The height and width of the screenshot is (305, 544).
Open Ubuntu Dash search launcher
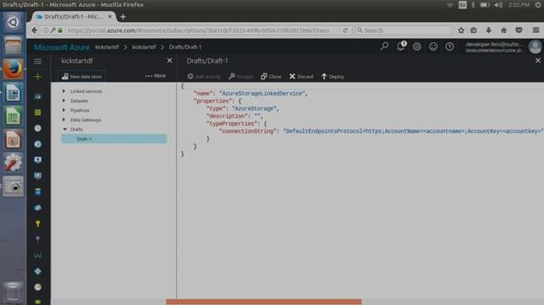13,22
